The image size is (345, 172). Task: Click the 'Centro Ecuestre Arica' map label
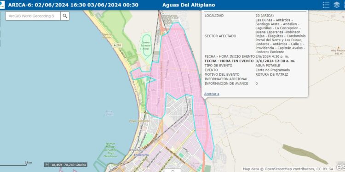coord(146,45)
